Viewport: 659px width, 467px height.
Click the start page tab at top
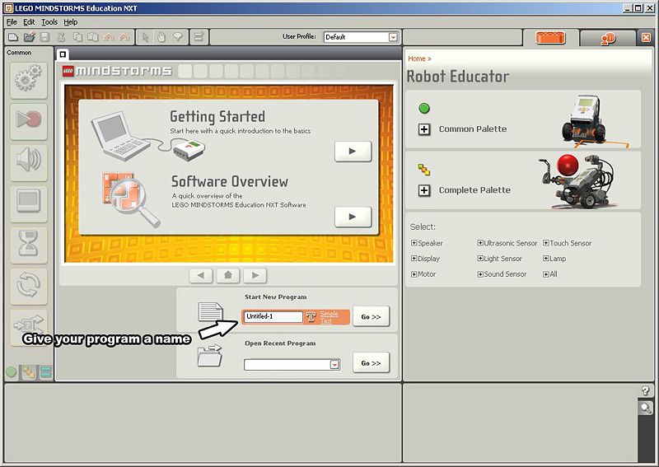pos(63,54)
